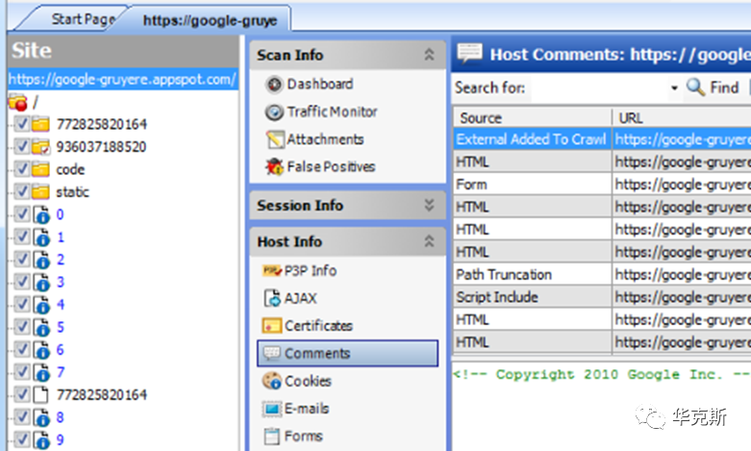
Task: Expand the Session Info panel
Action: click(429, 206)
